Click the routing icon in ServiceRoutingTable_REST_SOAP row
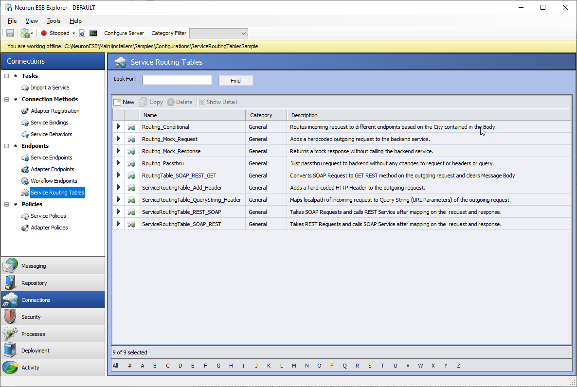577x387 pixels. tap(131, 212)
